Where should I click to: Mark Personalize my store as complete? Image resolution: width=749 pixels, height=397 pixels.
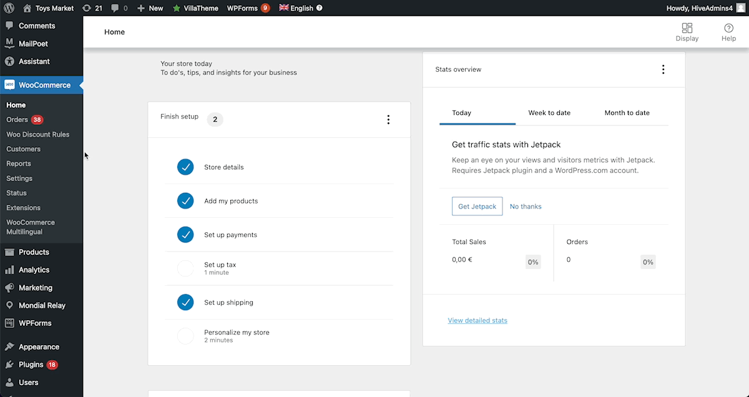(x=185, y=336)
